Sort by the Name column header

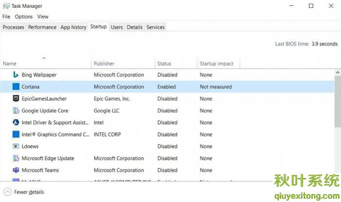click(x=45, y=63)
